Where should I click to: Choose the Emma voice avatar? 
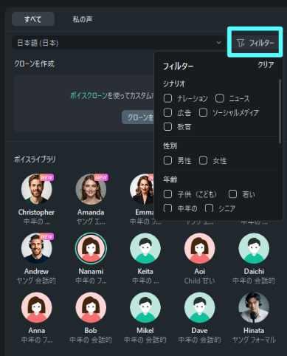(x=142, y=189)
